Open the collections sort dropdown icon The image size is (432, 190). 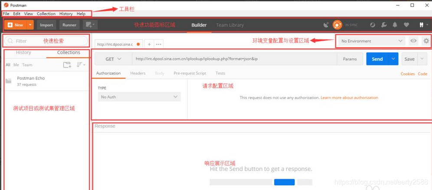click(81, 65)
